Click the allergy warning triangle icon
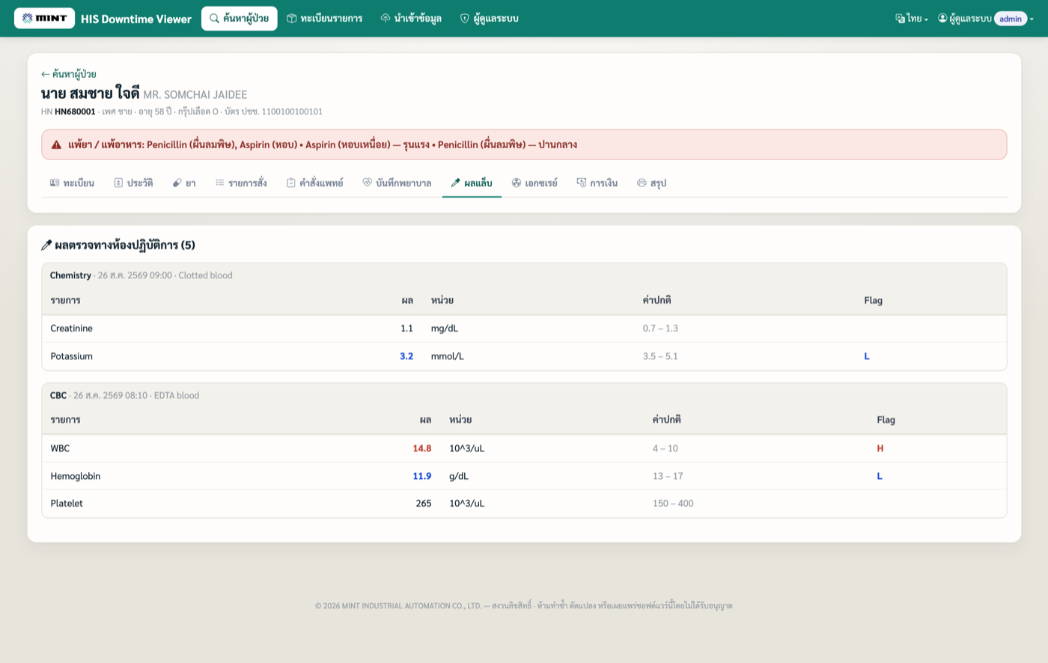The image size is (1048, 663). pos(56,144)
